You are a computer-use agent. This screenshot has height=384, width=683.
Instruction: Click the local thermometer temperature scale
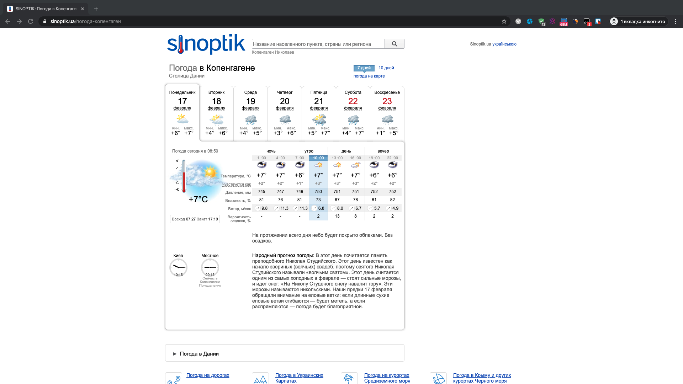click(184, 177)
